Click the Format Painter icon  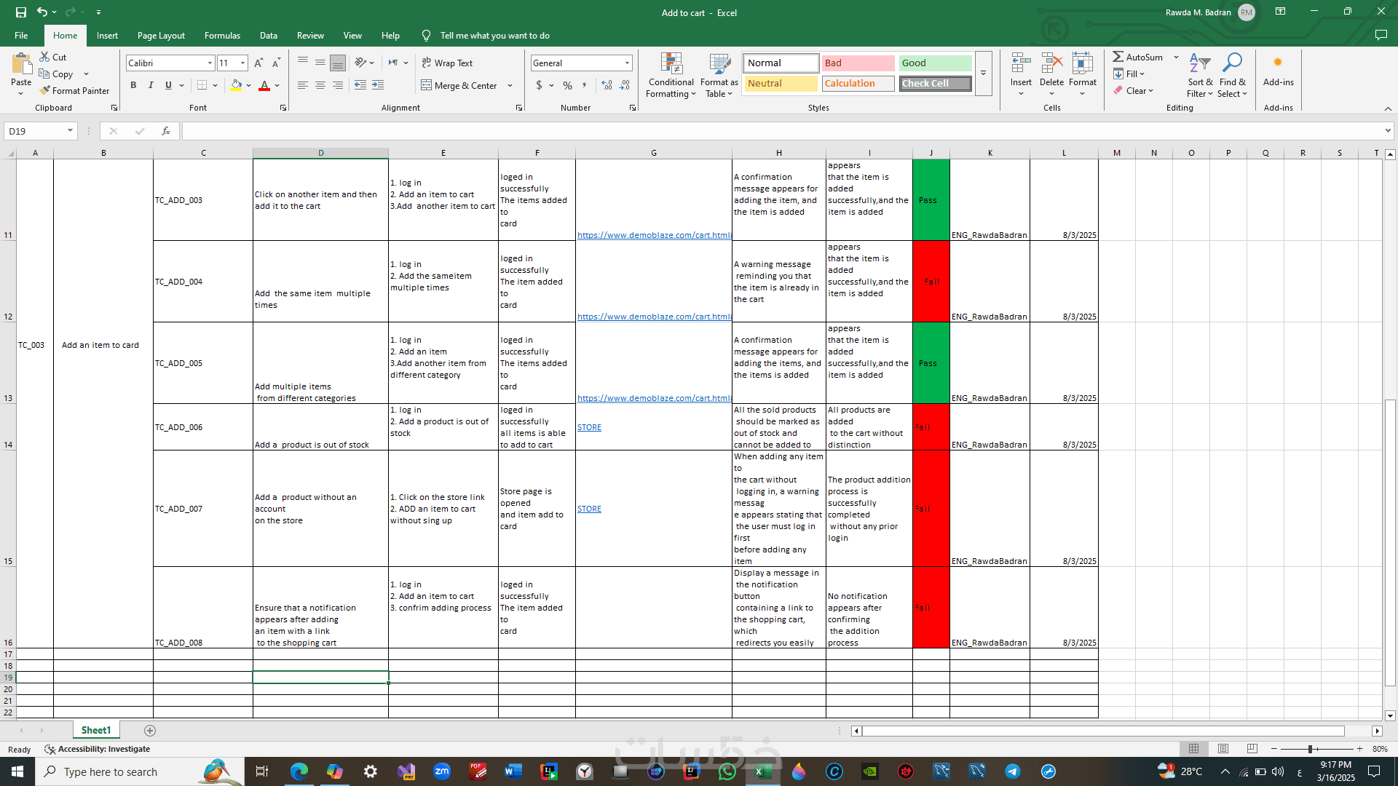[45, 91]
